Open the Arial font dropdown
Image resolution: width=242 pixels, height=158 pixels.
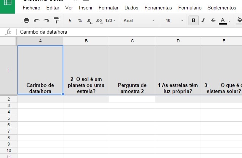139,20
